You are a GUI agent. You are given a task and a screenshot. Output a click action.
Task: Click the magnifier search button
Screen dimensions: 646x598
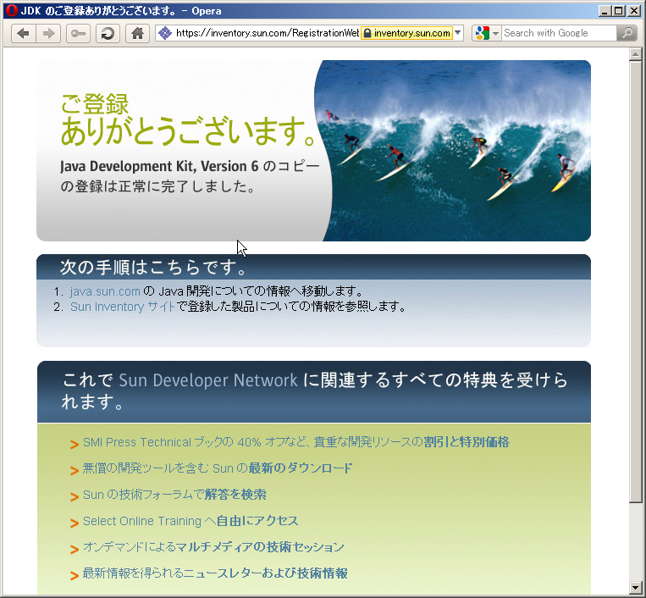[x=627, y=33]
